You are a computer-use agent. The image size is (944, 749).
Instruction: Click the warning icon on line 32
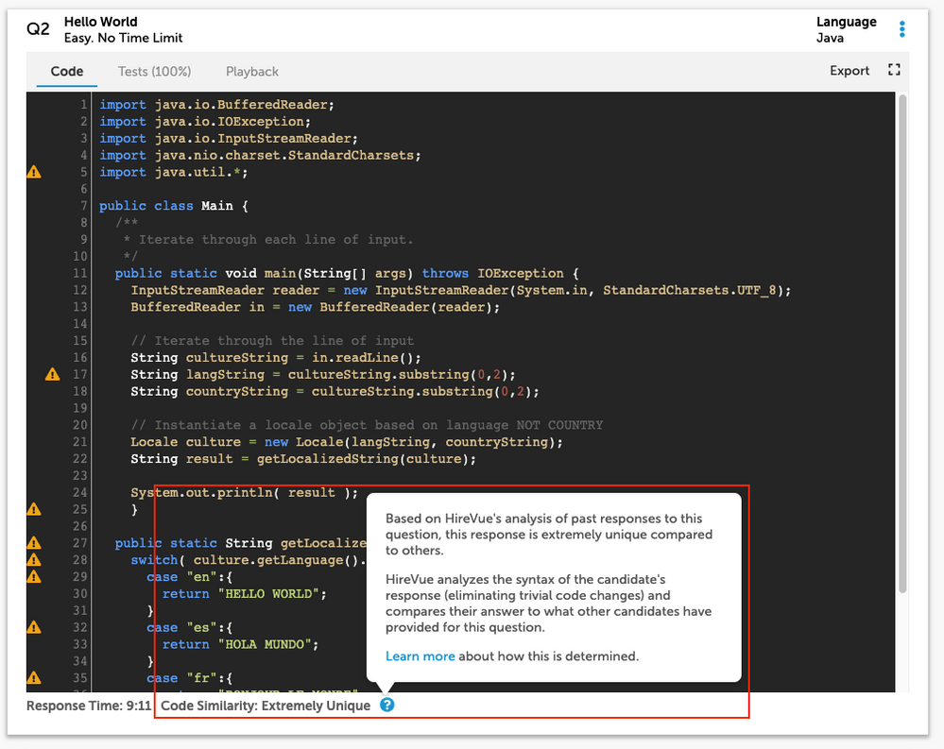(x=34, y=627)
